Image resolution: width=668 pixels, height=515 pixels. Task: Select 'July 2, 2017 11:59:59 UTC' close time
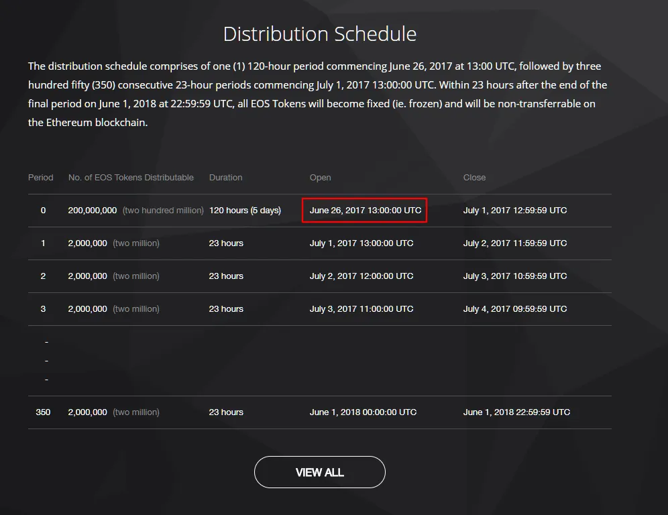(x=514, y=243)
